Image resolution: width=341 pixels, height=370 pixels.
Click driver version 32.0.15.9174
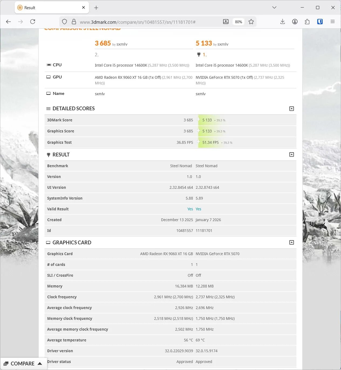(207, 351)
